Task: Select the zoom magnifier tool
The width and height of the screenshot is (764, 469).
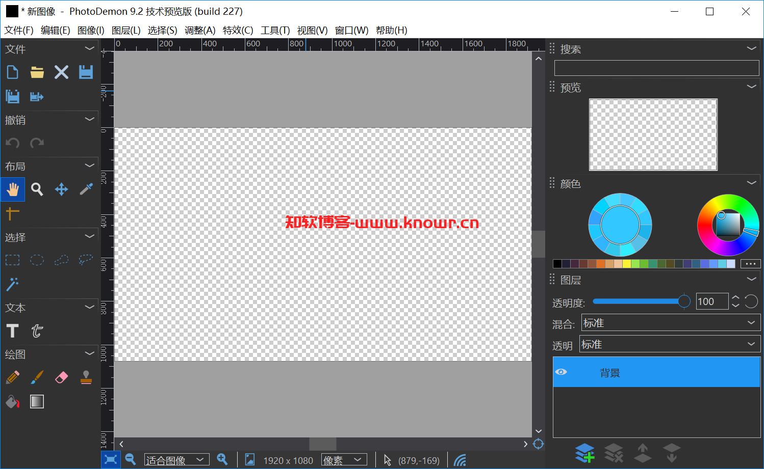Action: tap(37, 189)
